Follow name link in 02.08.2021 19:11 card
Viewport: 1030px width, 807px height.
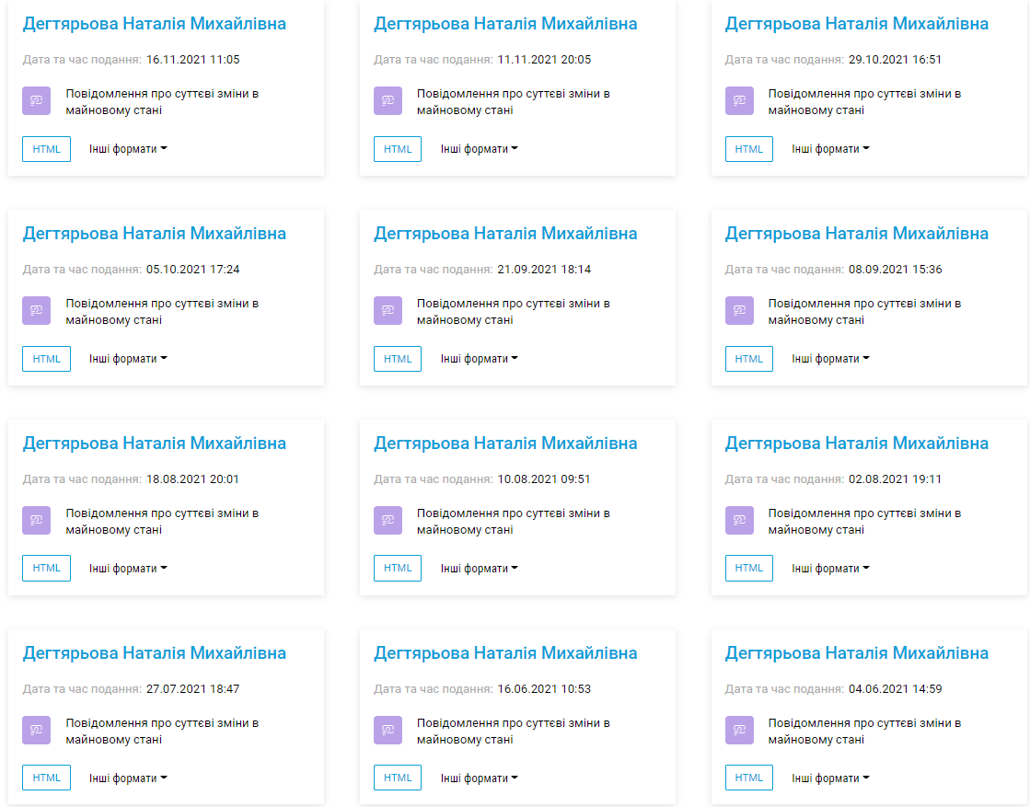click(x=856, y=444)
